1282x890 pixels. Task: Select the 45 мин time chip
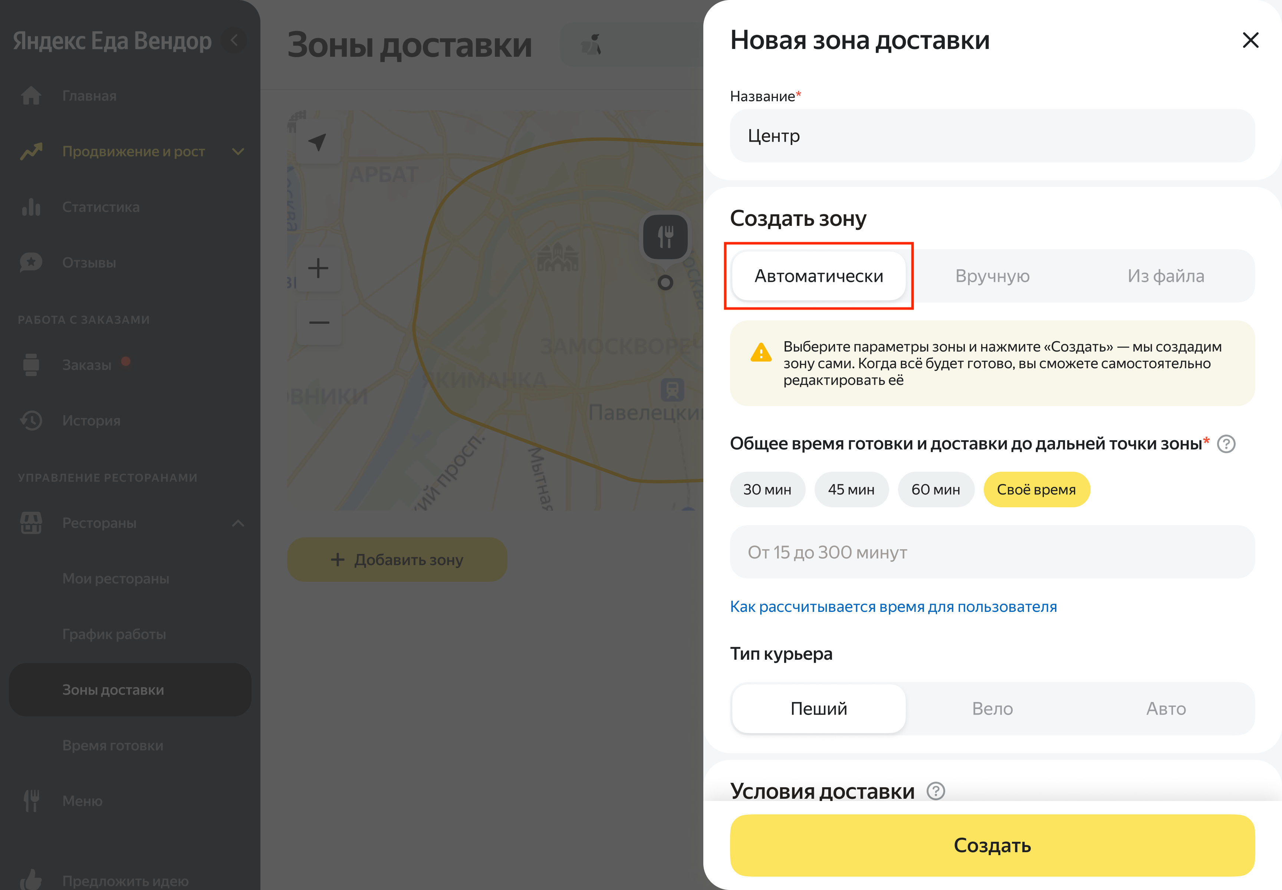851,489
